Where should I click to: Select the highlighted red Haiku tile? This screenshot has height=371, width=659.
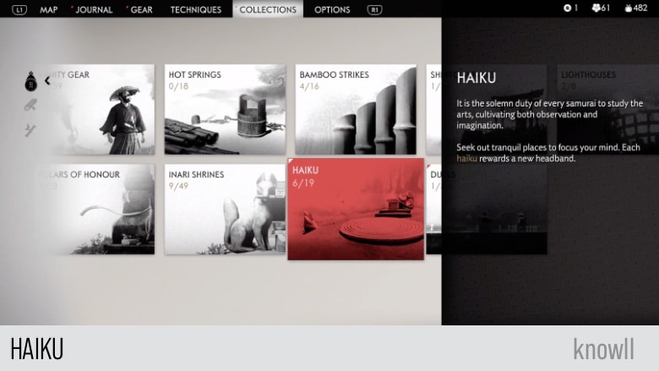[x=356, y=210]
